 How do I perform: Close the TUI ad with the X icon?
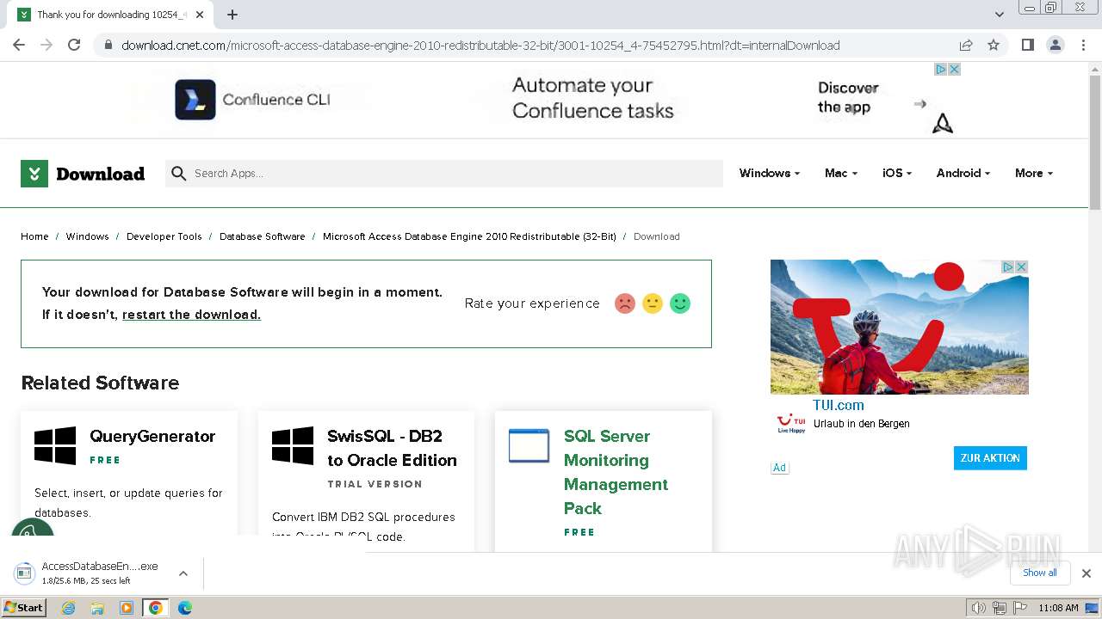click(x=1021, y=267)
